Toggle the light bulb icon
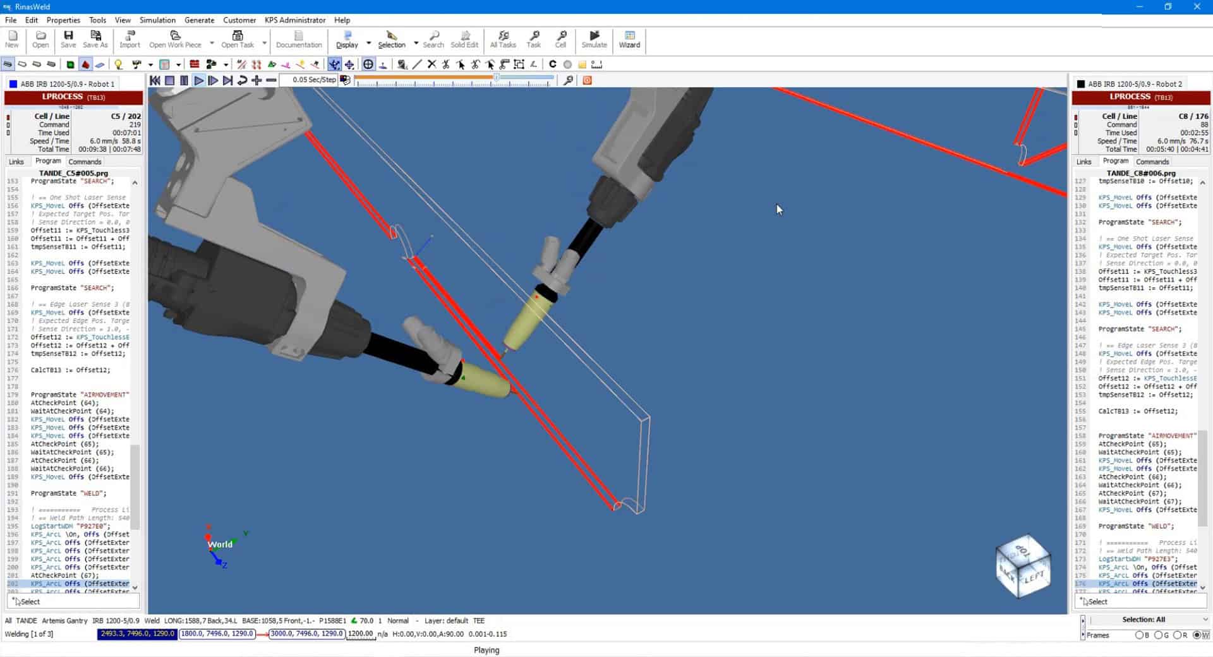 pyautogui.click(x=118, y=64)
